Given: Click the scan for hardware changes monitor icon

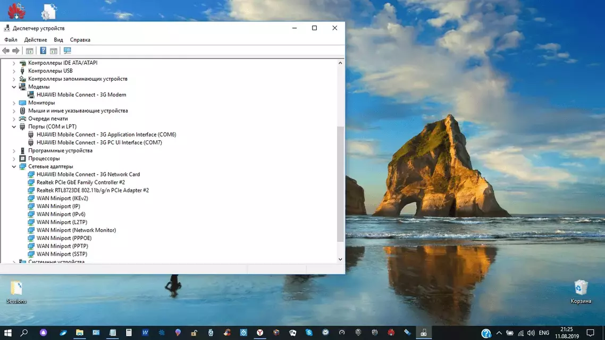Looking at the screenshot, I should 67,51.
